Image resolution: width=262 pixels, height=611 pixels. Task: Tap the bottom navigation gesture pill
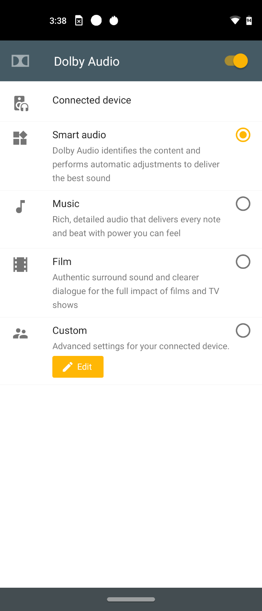[x=131, y=599]
